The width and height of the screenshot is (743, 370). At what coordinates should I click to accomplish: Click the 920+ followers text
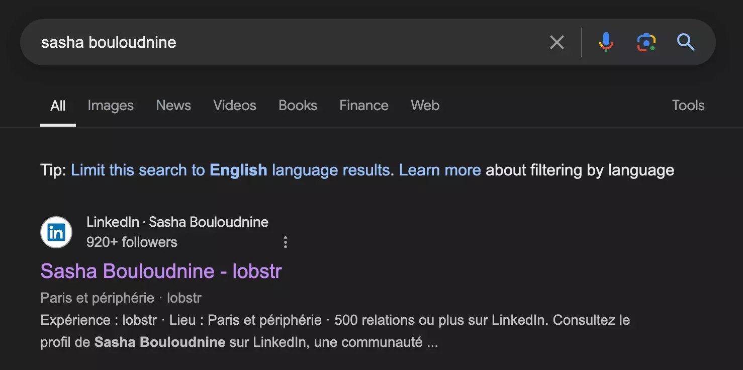[x=132, y=242]
